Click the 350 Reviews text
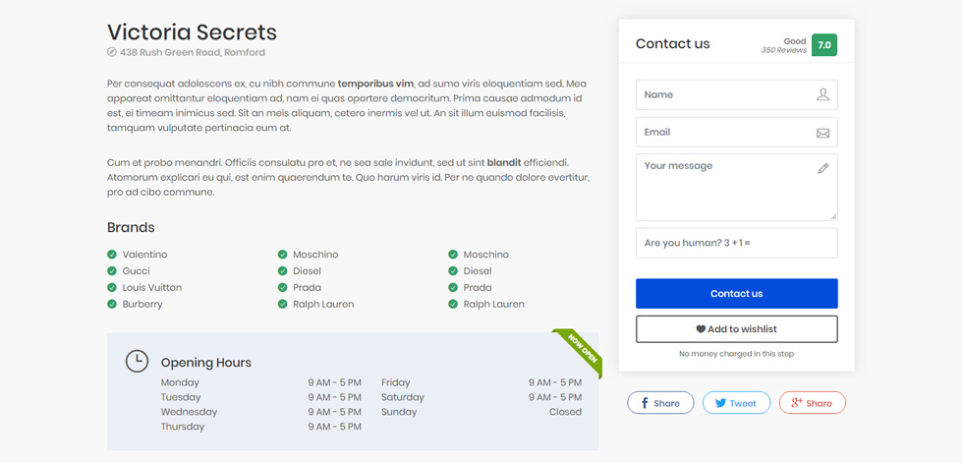963x463 pixels. [784, 50]
